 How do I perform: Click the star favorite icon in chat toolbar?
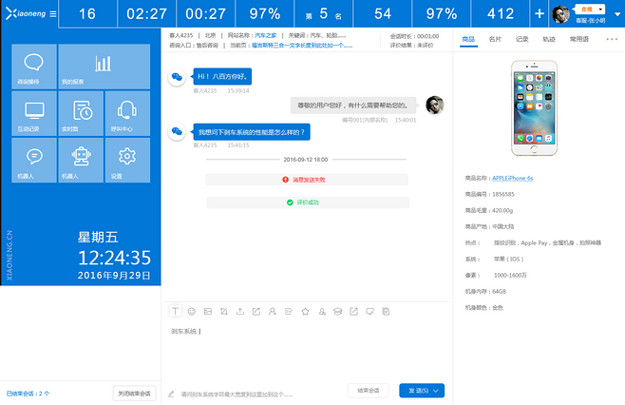[x=305, y=311]
